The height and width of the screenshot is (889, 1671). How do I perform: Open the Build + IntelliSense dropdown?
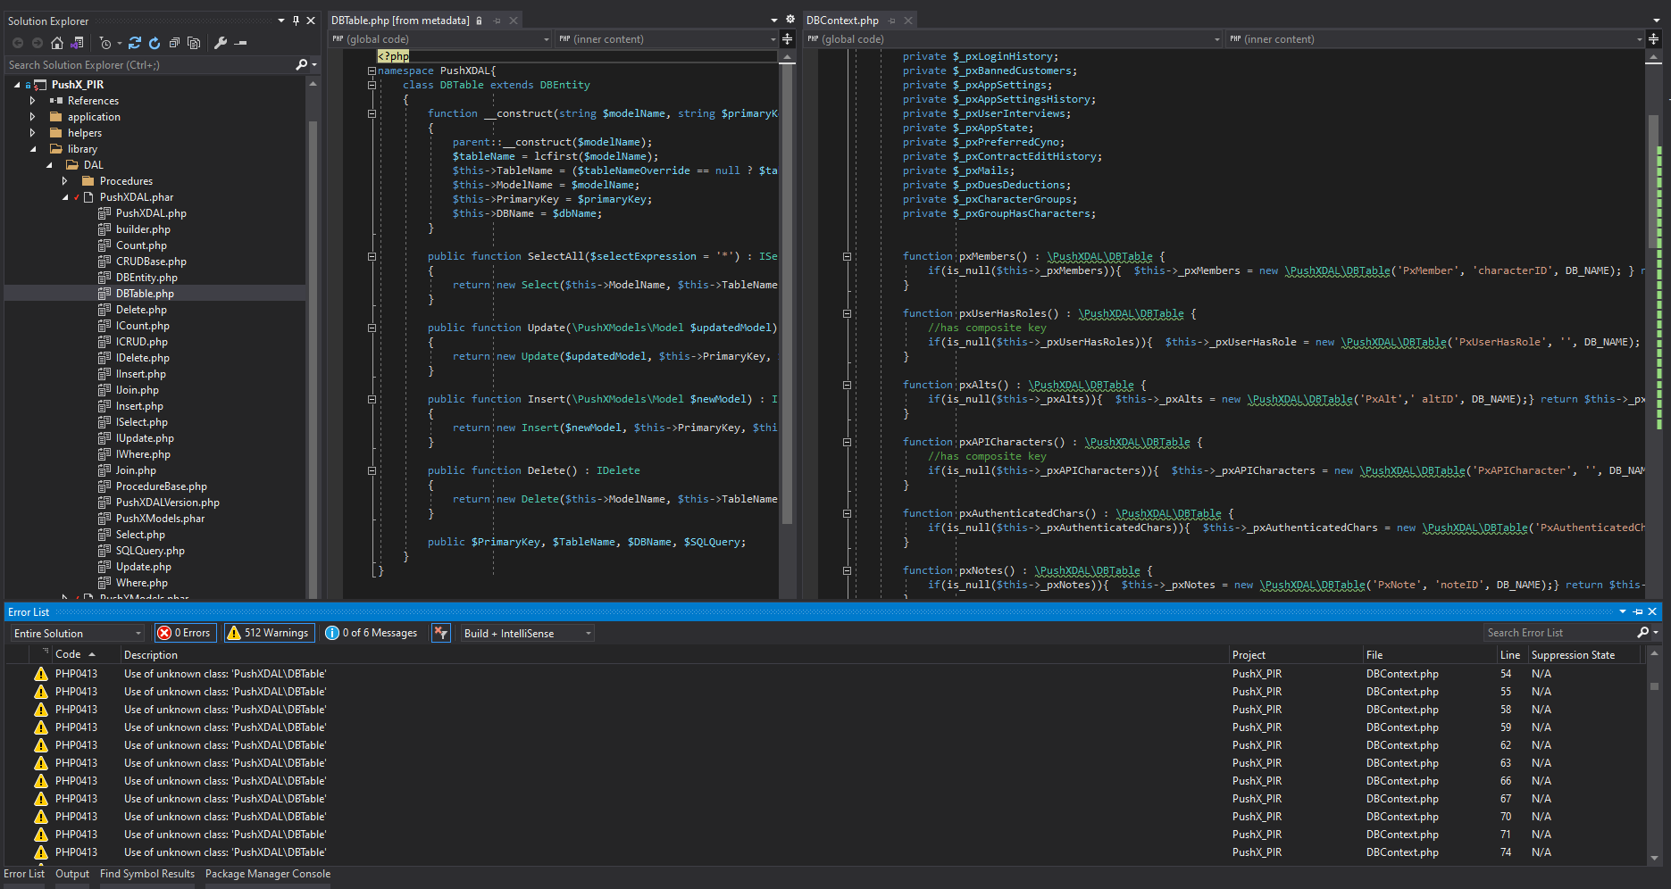527,633
